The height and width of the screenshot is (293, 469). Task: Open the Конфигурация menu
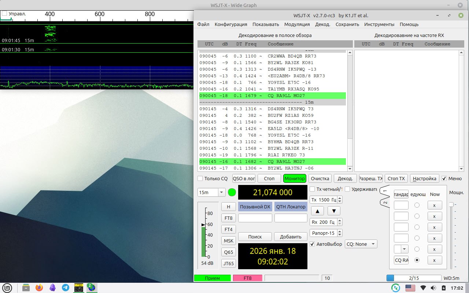[231, 25]
